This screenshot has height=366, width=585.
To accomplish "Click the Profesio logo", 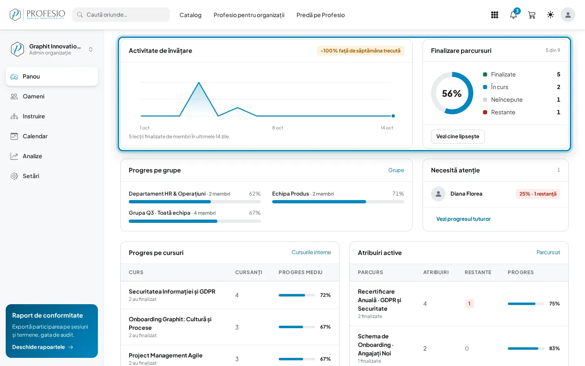I will click(37, 15).
